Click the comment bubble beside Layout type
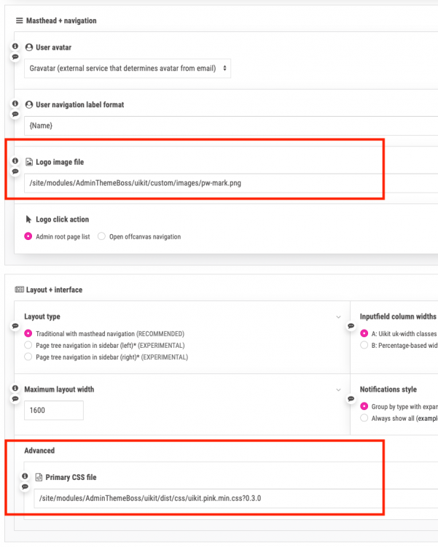This screenshot has width=438, height=547. tap(15, 326)
